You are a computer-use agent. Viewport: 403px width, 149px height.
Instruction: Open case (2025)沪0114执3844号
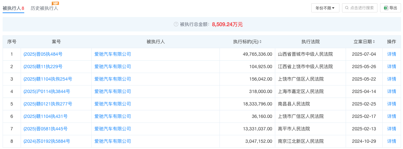click(47, 91)
